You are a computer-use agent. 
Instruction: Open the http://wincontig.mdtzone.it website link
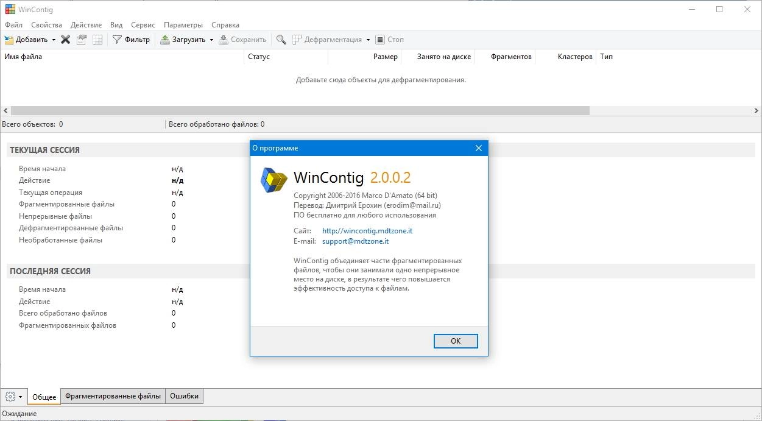[x=367, y=231]
